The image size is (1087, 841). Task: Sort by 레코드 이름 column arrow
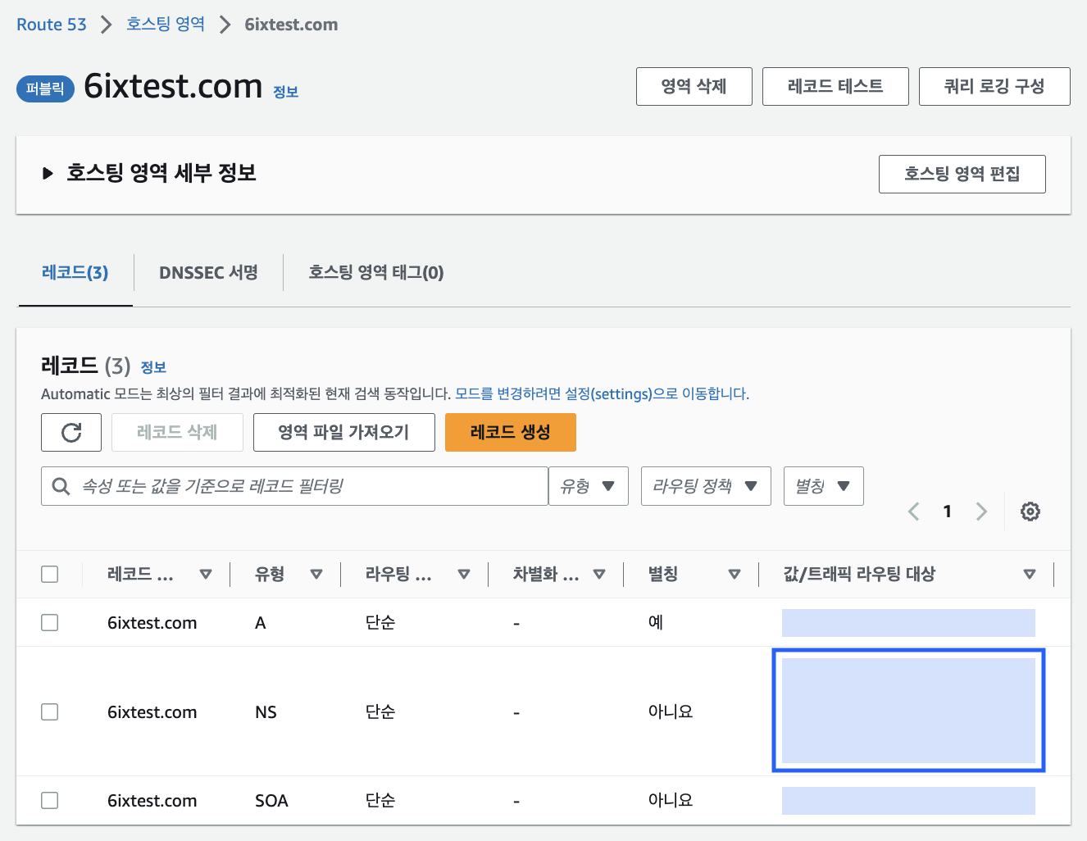click(206, 575)
